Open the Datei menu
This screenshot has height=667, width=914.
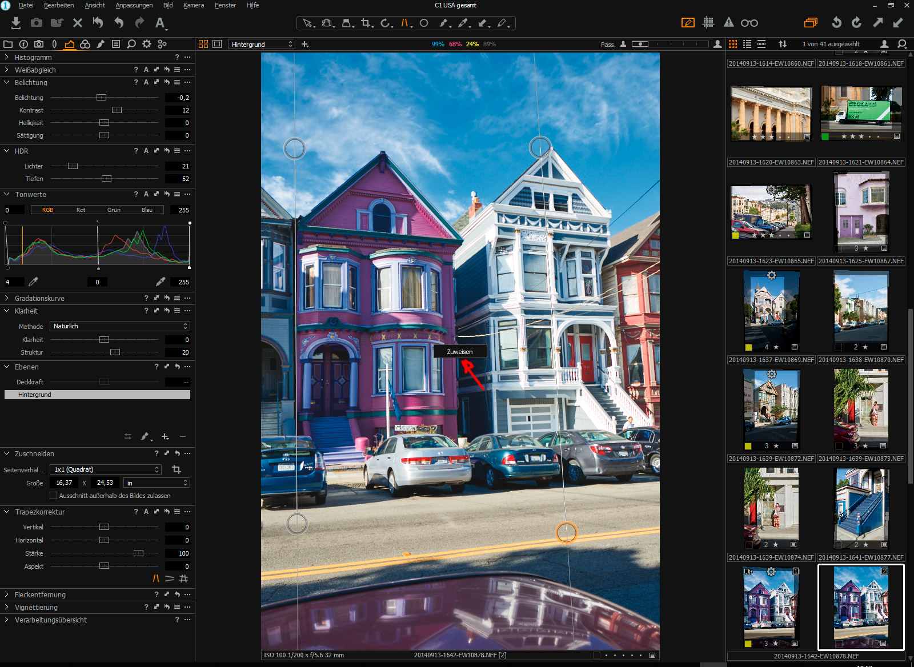pyautogui.click(x=26, y=5)
